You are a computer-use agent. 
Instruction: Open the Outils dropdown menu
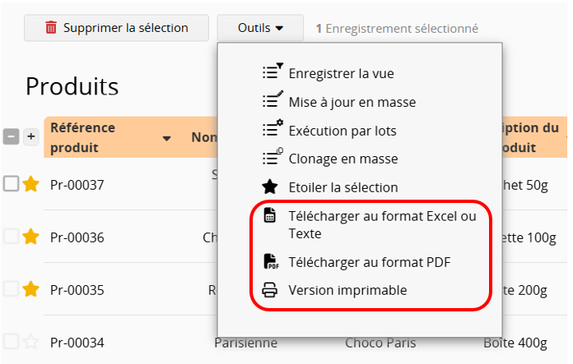point(260,28)
